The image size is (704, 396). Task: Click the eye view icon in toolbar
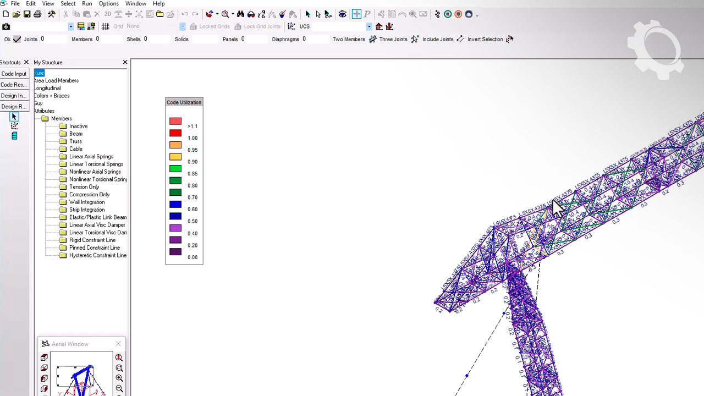tap(342, 14)
